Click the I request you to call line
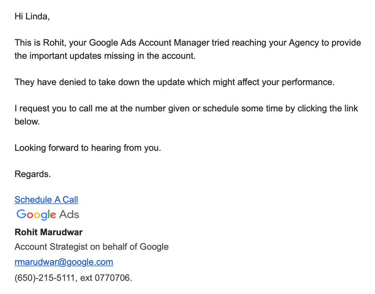Screen dimensions: 375x294 pyautogui.click(x=186, y=109)
